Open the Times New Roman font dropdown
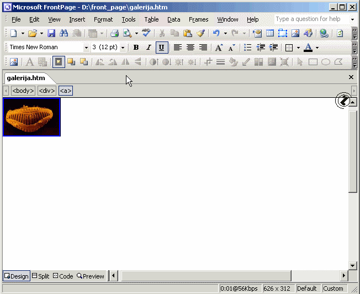360x294 pixels. click(86, 48)
